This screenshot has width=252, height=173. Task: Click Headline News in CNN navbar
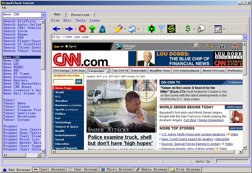[x=160, y=70]
